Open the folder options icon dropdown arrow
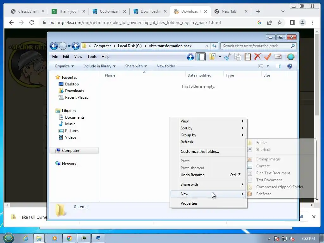The image size is (324, 243). click(x=220, y=56)
